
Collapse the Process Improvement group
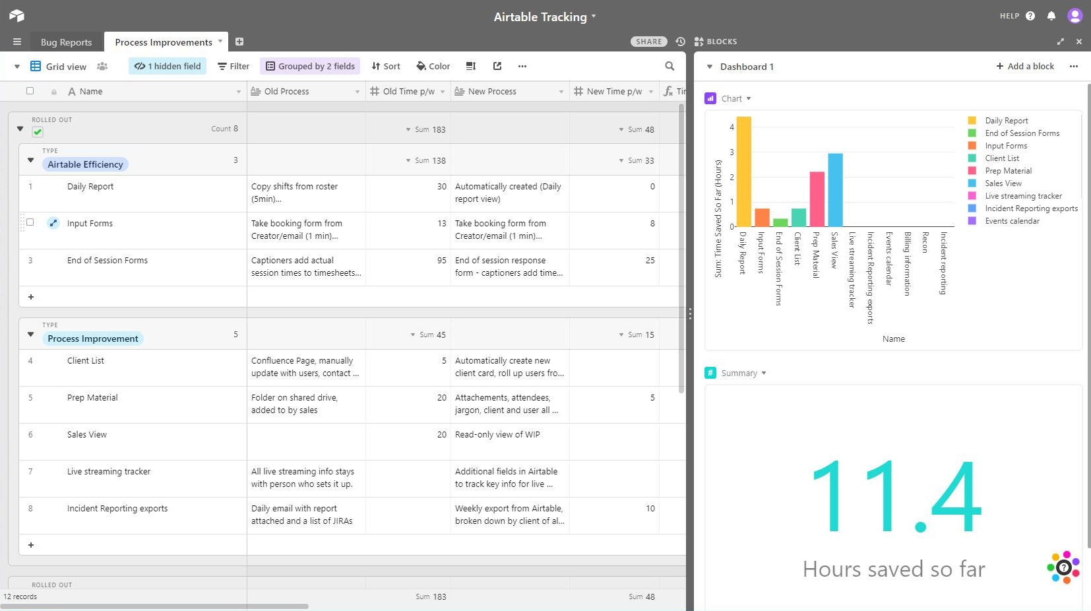coord(30,334)
